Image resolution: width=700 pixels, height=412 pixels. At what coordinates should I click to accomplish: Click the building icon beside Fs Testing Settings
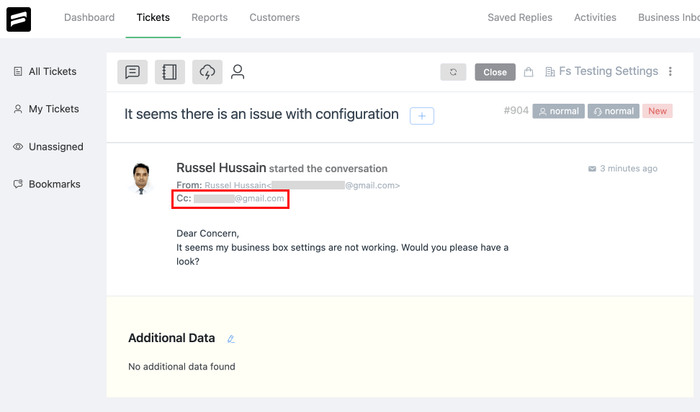tap(550, 72)
